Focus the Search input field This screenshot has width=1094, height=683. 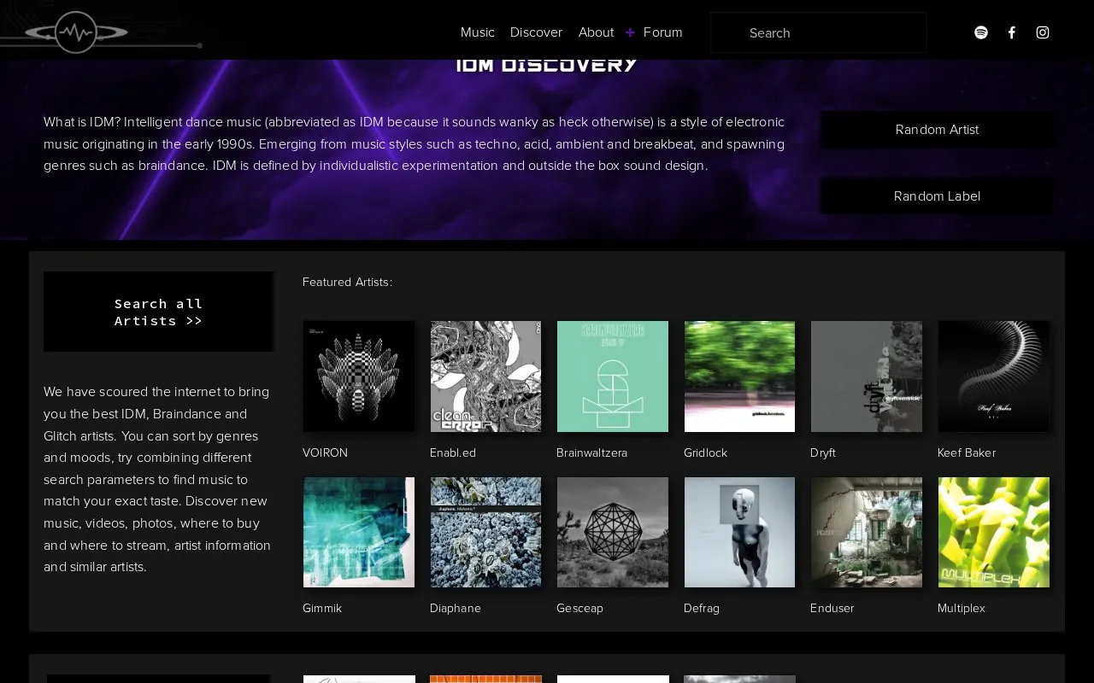(x=819, y=32)
